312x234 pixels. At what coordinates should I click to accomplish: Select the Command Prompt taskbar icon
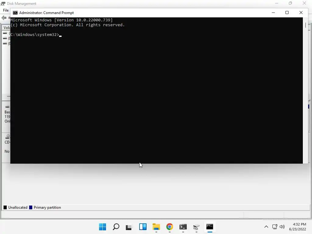click(x=210, y=227)
